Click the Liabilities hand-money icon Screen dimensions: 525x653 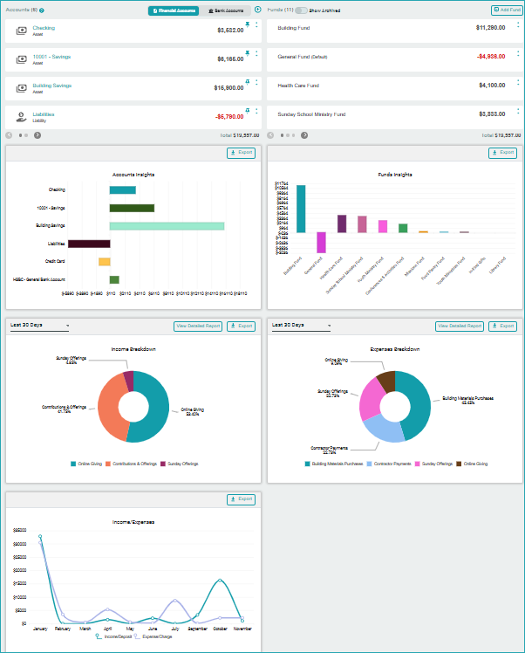pyautogui.click(x=22, y=117)
